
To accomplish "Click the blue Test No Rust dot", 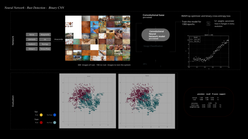I will pyautogui.click(x=54, y=115).
